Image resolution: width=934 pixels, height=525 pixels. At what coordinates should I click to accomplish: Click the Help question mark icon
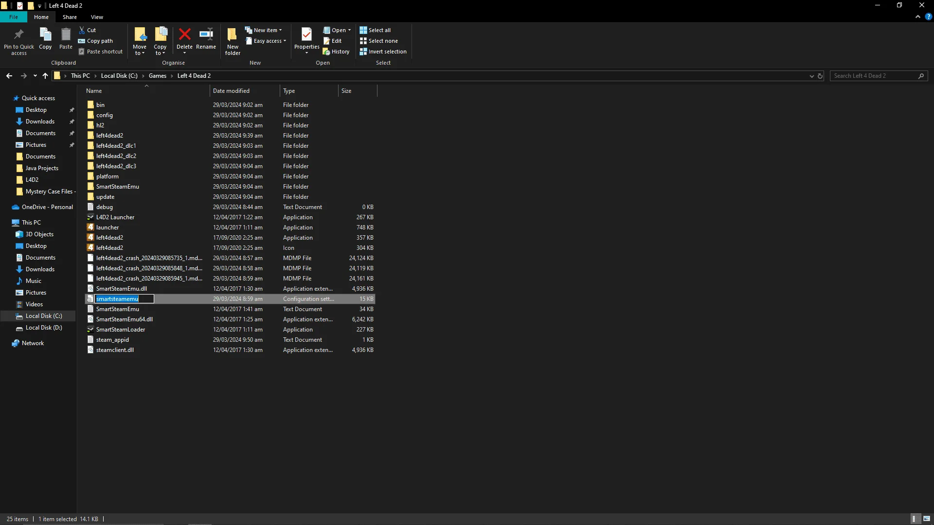[x=928, y=17]
